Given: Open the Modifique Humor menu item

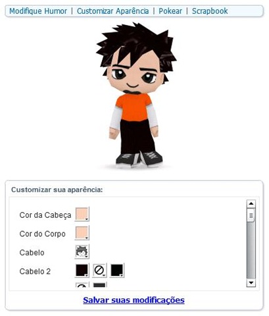Looking at the screenshot, I should click(x=38, y=11).
